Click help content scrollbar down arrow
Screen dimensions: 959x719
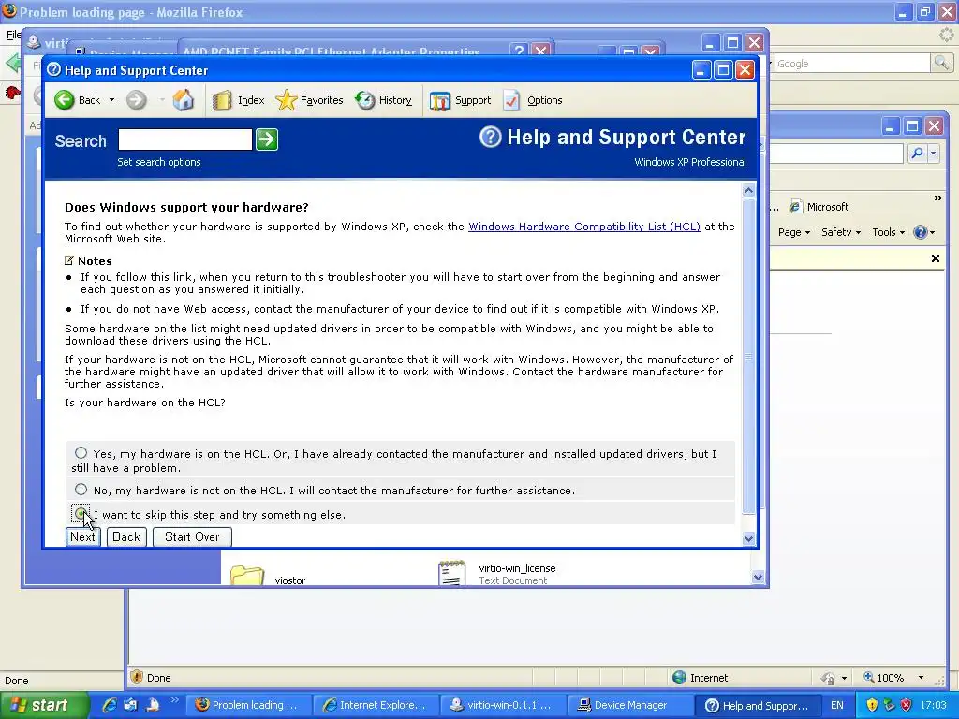(x=748, y=538)
